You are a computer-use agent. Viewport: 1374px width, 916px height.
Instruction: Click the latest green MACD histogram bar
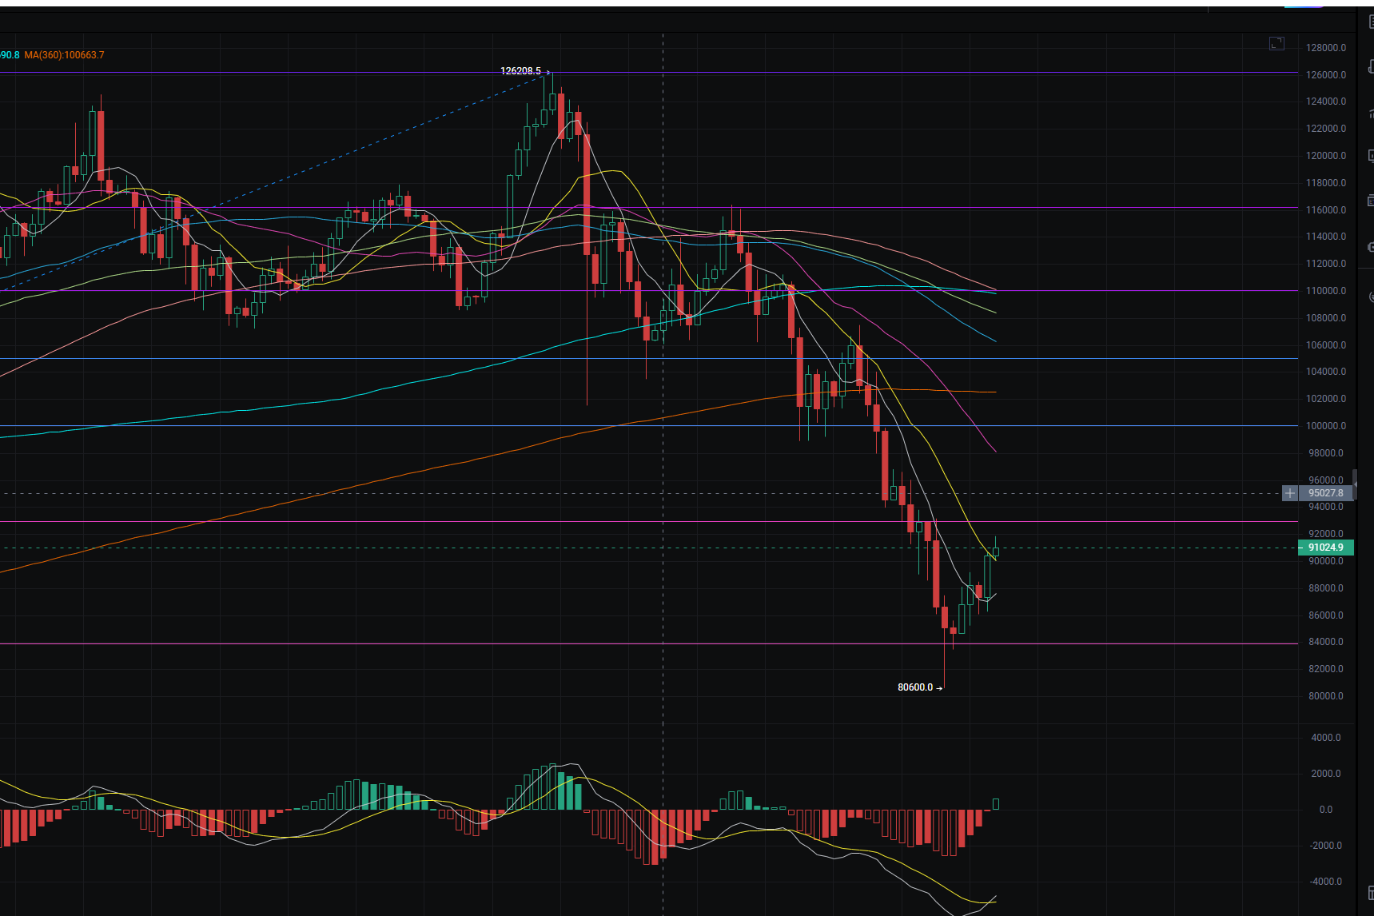click(996, 804)
